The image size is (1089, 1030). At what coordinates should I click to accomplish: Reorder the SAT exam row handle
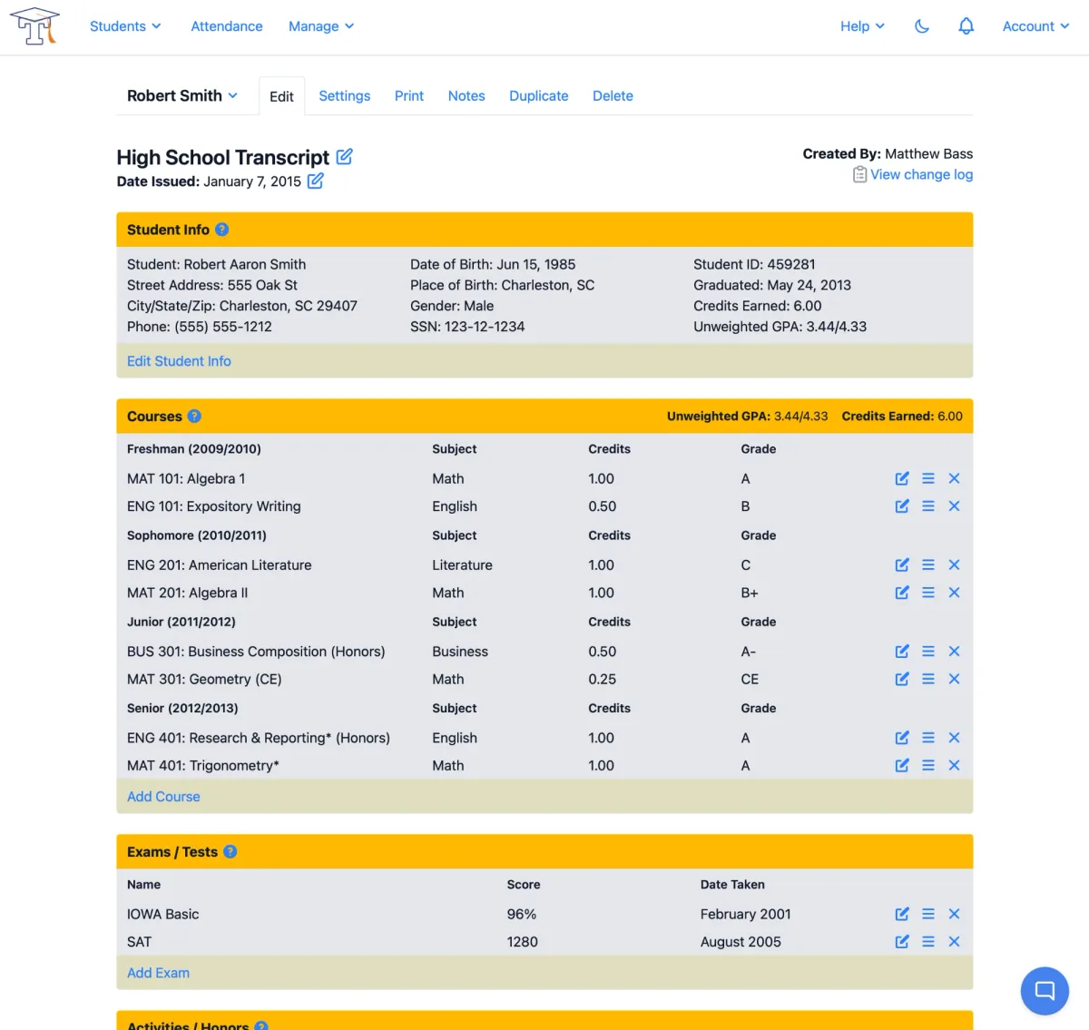[928, 942]
